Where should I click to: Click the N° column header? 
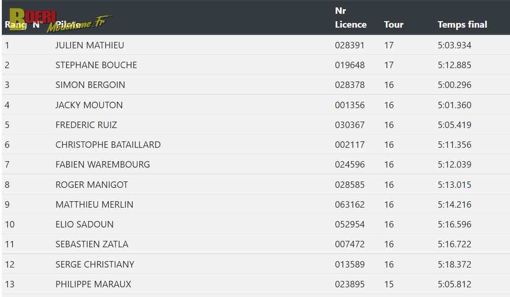(x=37, y=24)
